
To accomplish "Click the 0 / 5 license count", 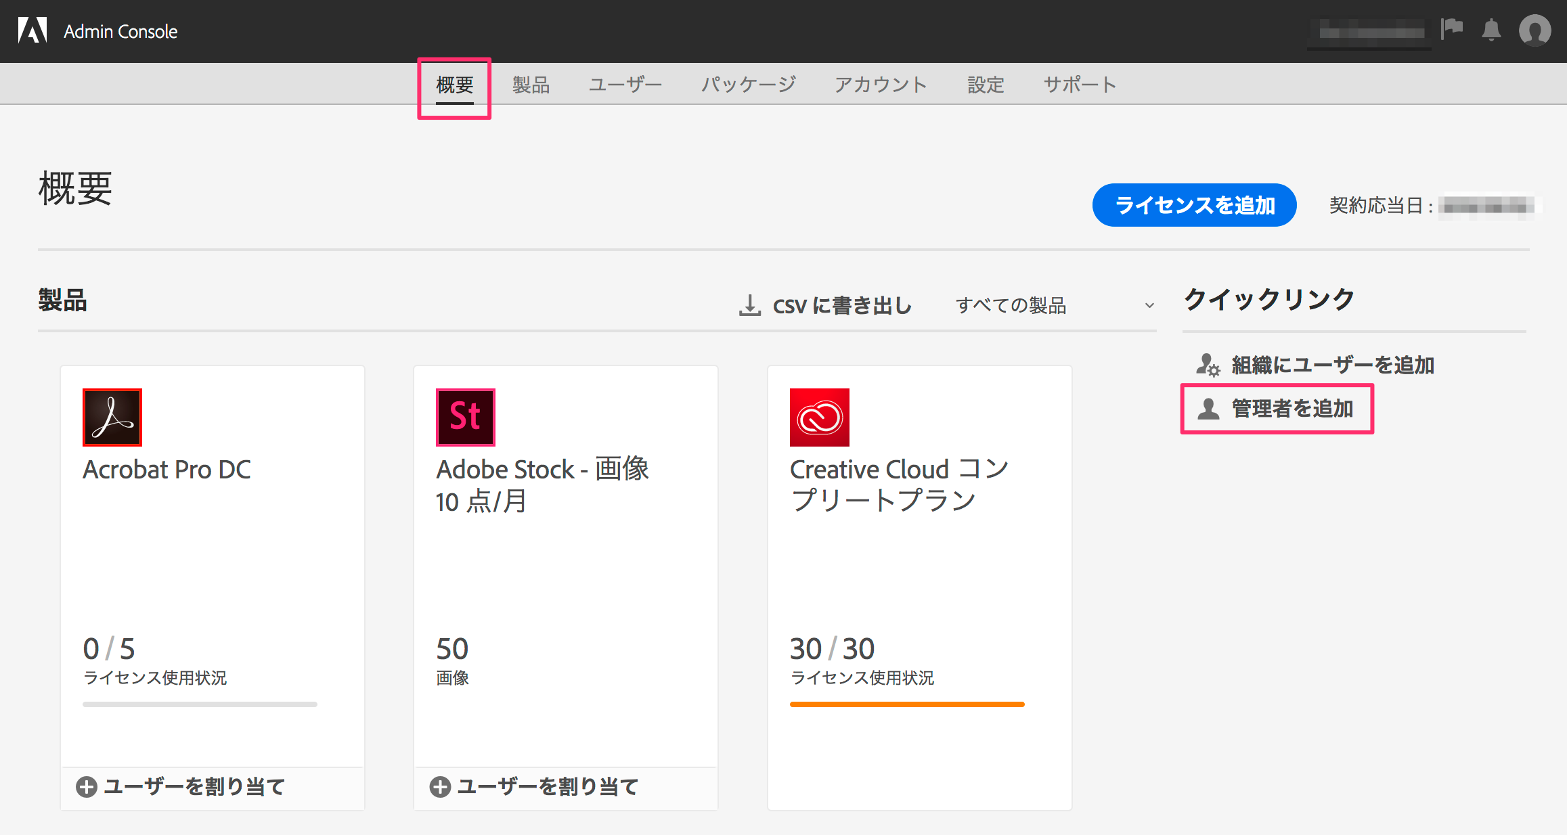I will click(109, 649).
